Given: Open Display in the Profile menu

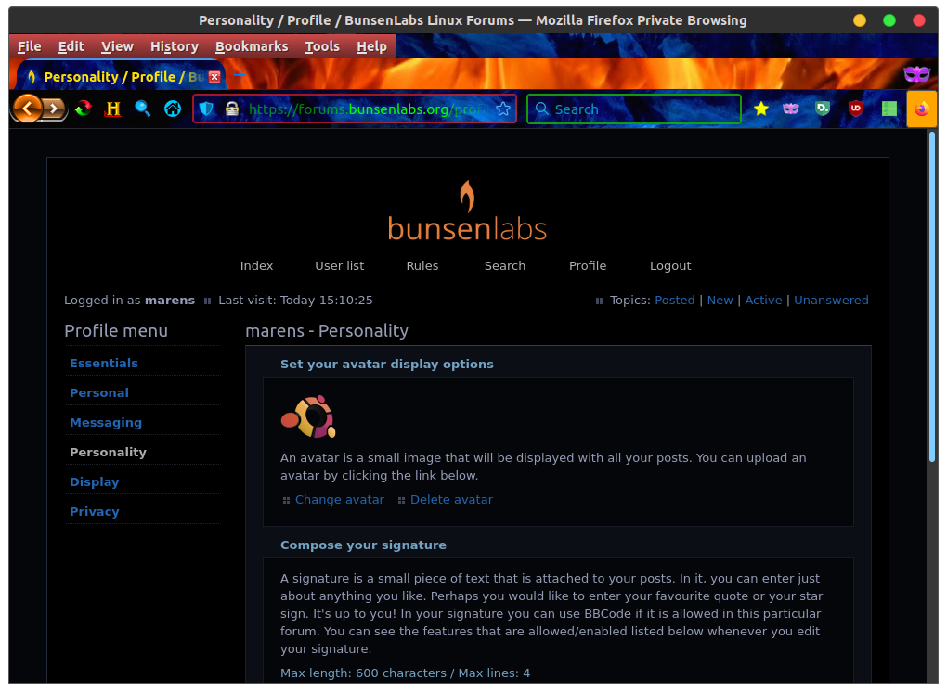Looking at the screenshot, I should tap(94, 482).
